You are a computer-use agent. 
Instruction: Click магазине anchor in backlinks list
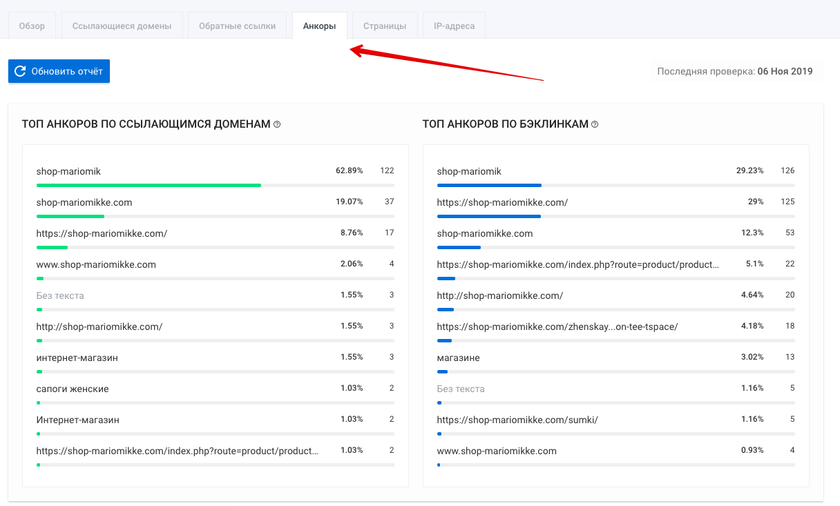coord(459,358)
